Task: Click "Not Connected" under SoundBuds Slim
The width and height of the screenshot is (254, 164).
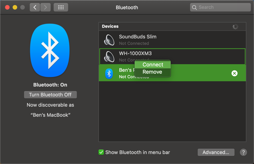Action: 134,43
